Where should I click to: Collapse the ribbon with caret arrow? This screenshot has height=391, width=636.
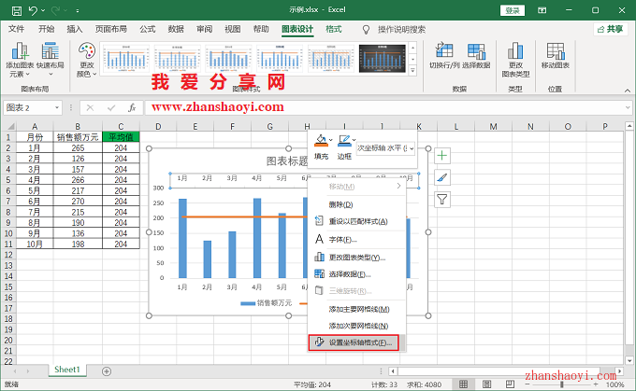(x=627, y=91)
